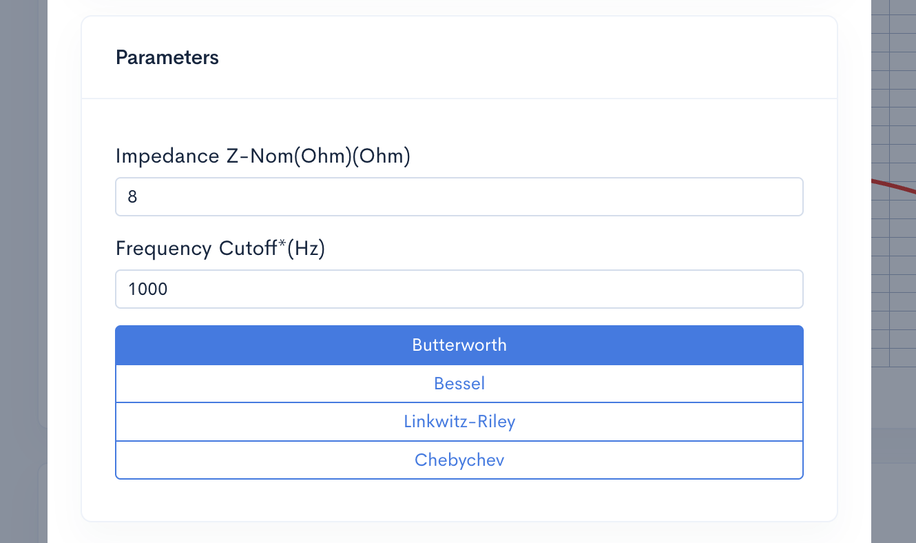Click the Impedance Z-Nom(Ohm) label
This screenshot has height=543, width=916.
coord(262,156)
